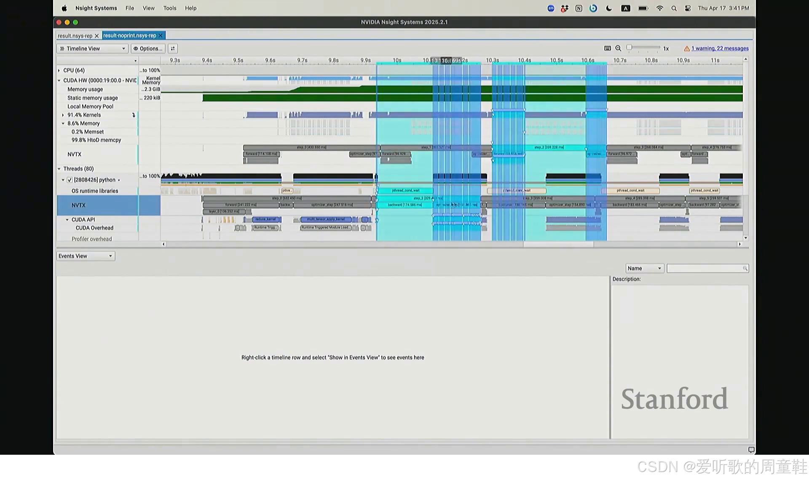The image size is (809, 480).
Task: Click the Options... button
Action: click(148, 49)
